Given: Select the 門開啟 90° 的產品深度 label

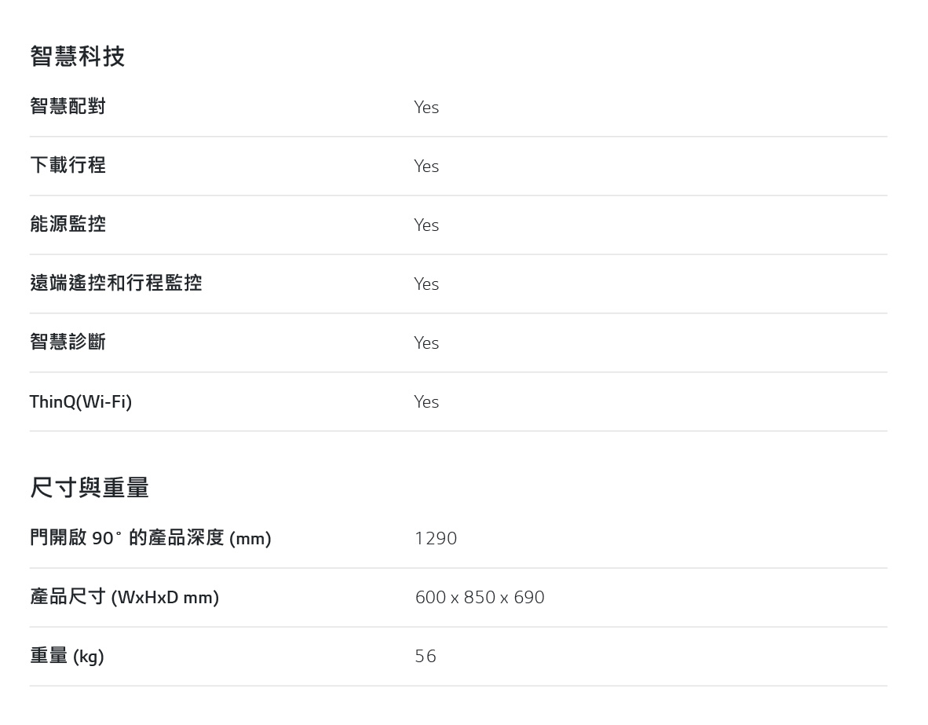Looking at the screenshot, I should 151,538.
